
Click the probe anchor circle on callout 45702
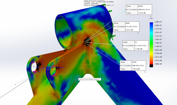(x=120, y=66)
